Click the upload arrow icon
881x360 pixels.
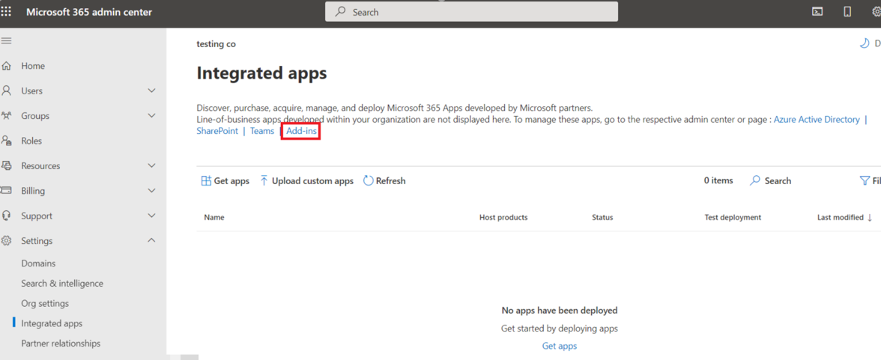tap(264, 181)
